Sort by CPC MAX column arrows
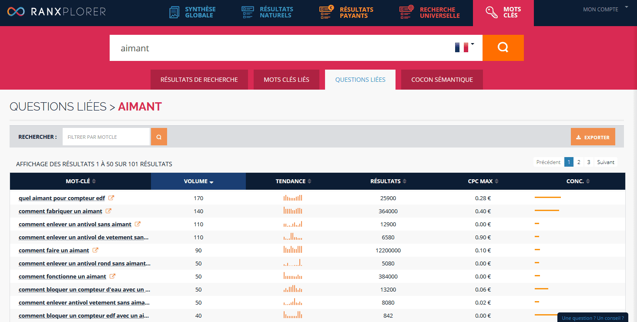637x322 pixels. click(496, 181)
